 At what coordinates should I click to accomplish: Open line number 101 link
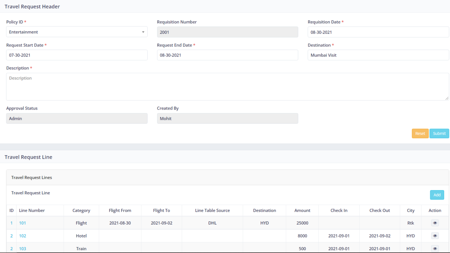click(x=22, y=223)
